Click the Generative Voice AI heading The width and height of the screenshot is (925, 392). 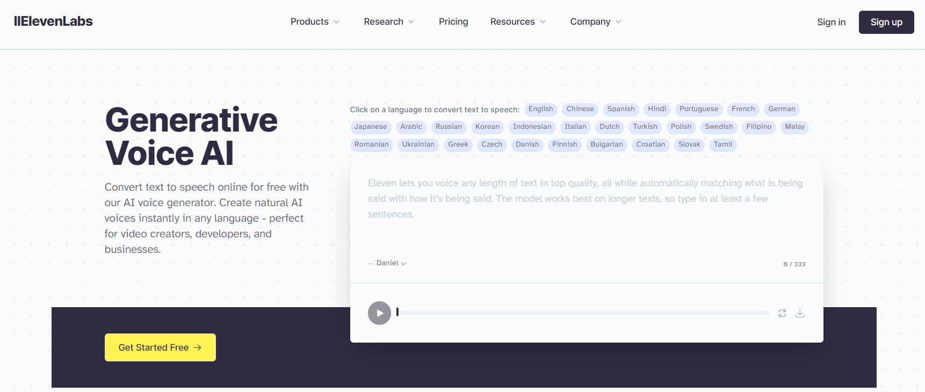pos(191,136)
